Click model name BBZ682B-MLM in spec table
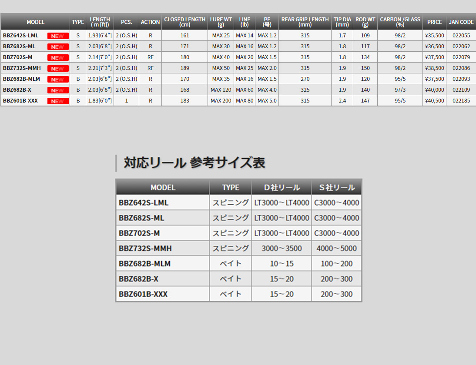Viewport: 476px width, 365px height. click(22, 79)
